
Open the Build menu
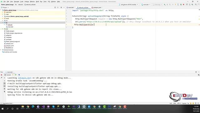(37, 2)
